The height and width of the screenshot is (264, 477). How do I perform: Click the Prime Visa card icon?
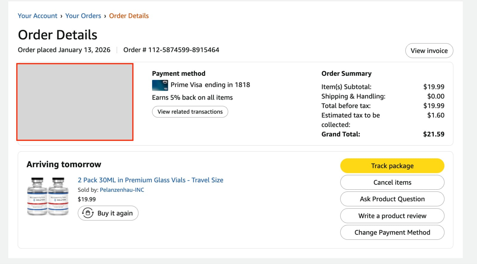[x=160, y=85]
